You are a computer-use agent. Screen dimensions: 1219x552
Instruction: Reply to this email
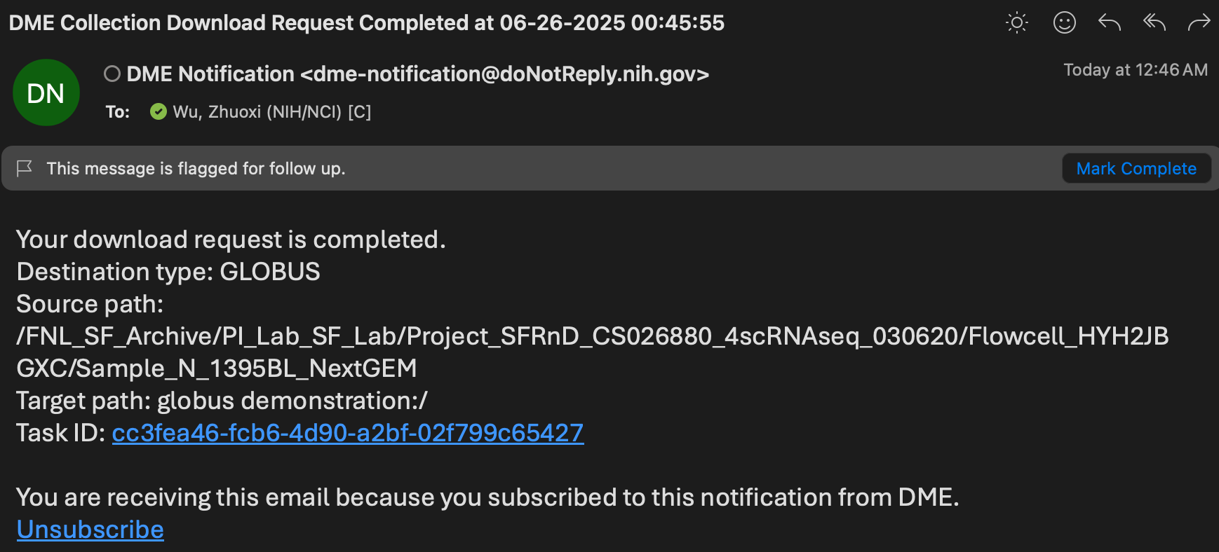tap(1109, 23)
